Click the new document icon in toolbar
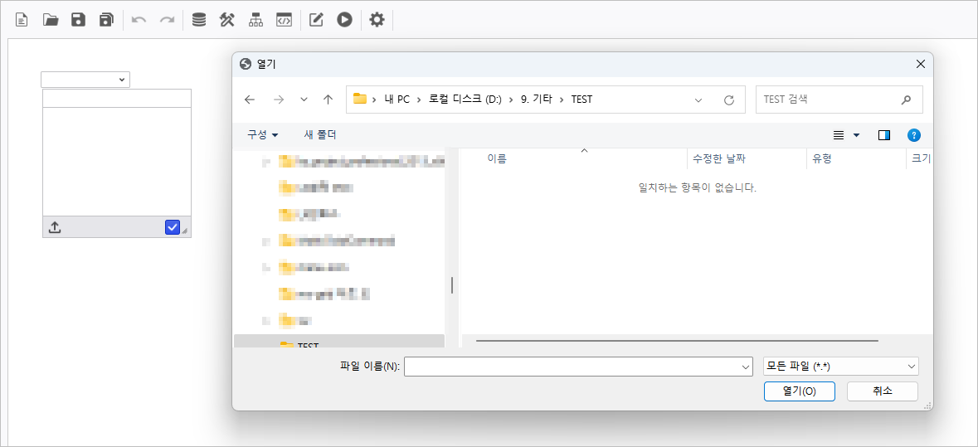This screenshot has width=978, height=447. 22,19
